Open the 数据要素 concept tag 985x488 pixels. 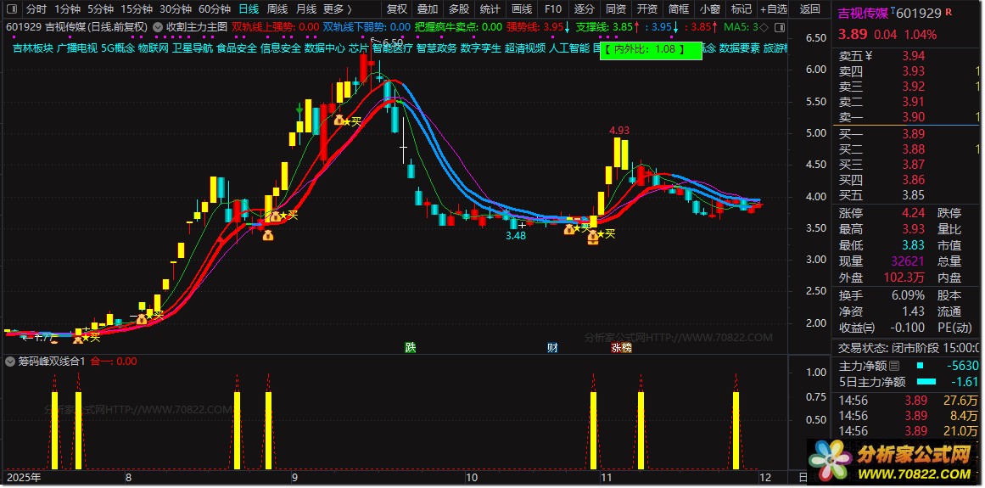point(739,48)
